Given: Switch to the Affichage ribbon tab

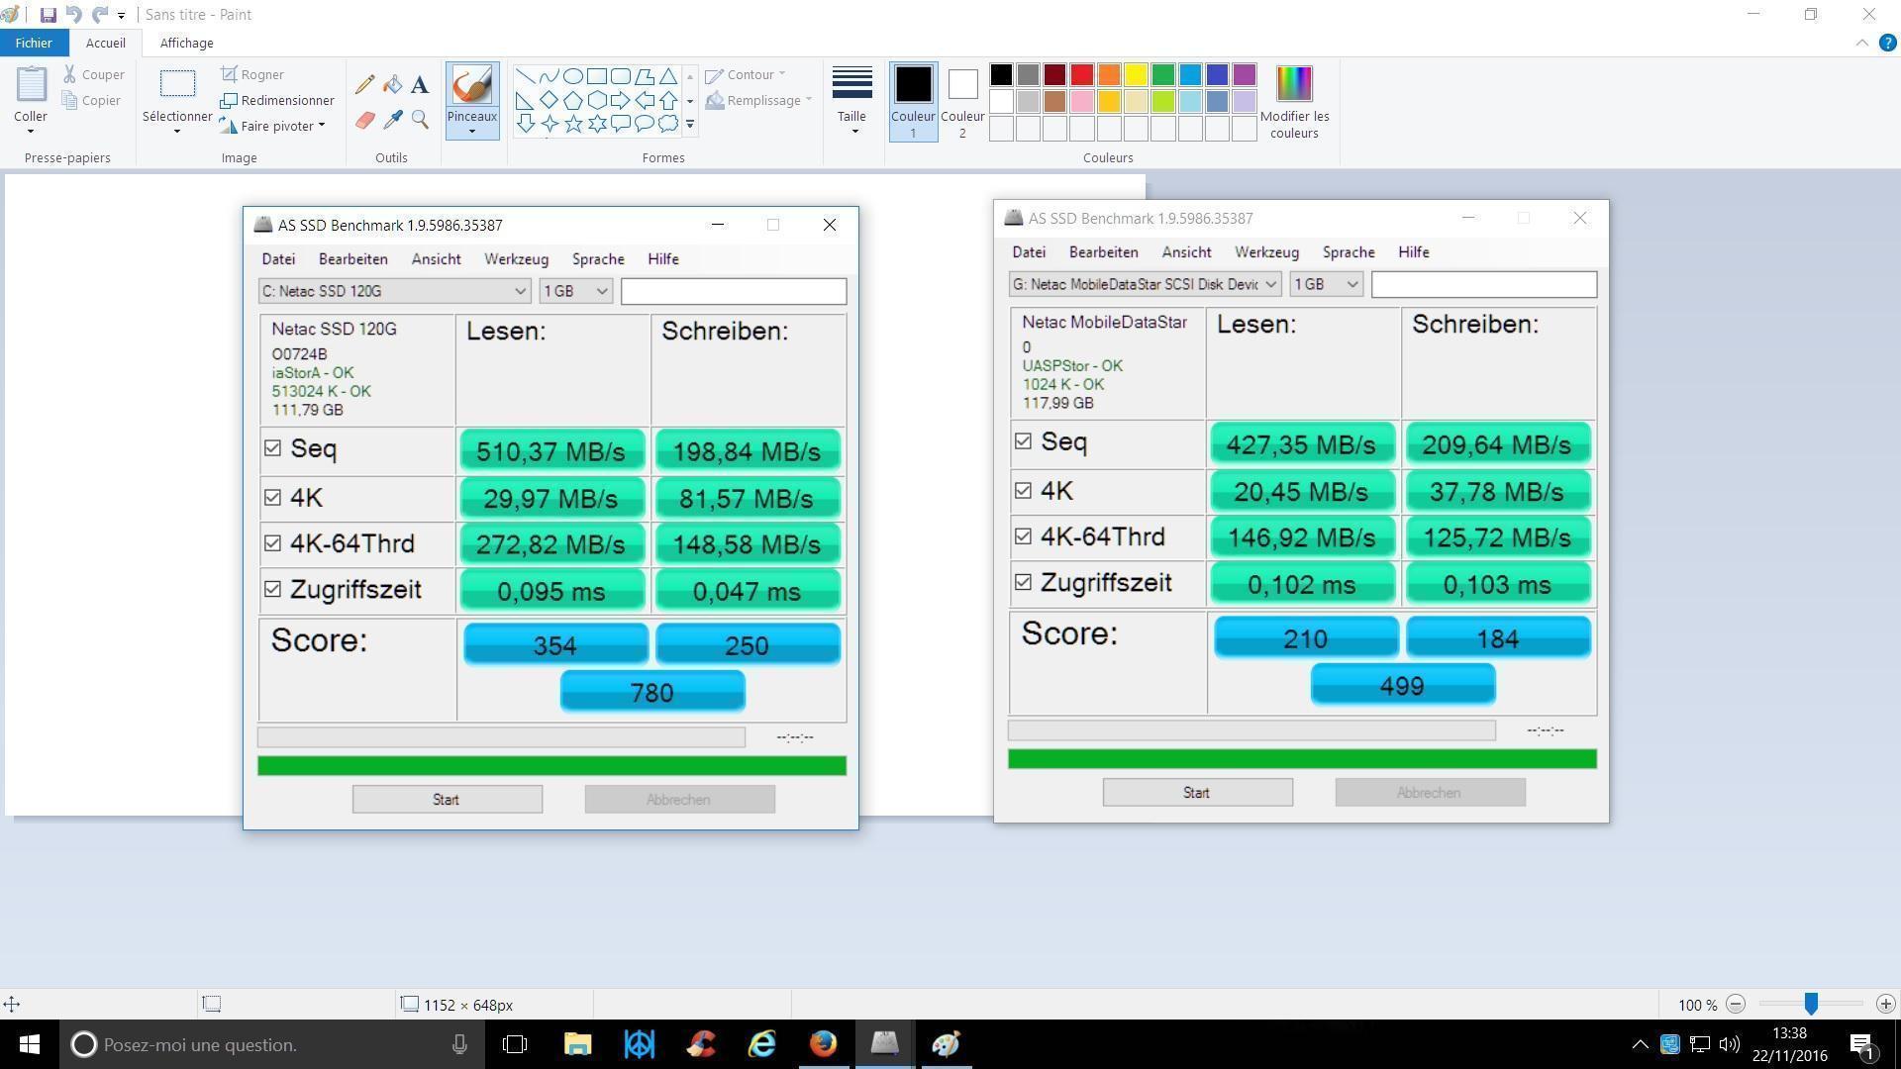Looking at the screenshot, I should coord(186,44).
